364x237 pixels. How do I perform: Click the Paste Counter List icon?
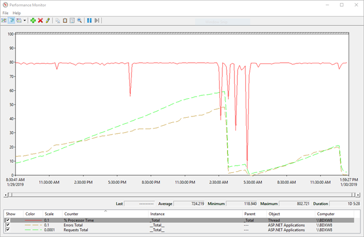click(65, 21)
